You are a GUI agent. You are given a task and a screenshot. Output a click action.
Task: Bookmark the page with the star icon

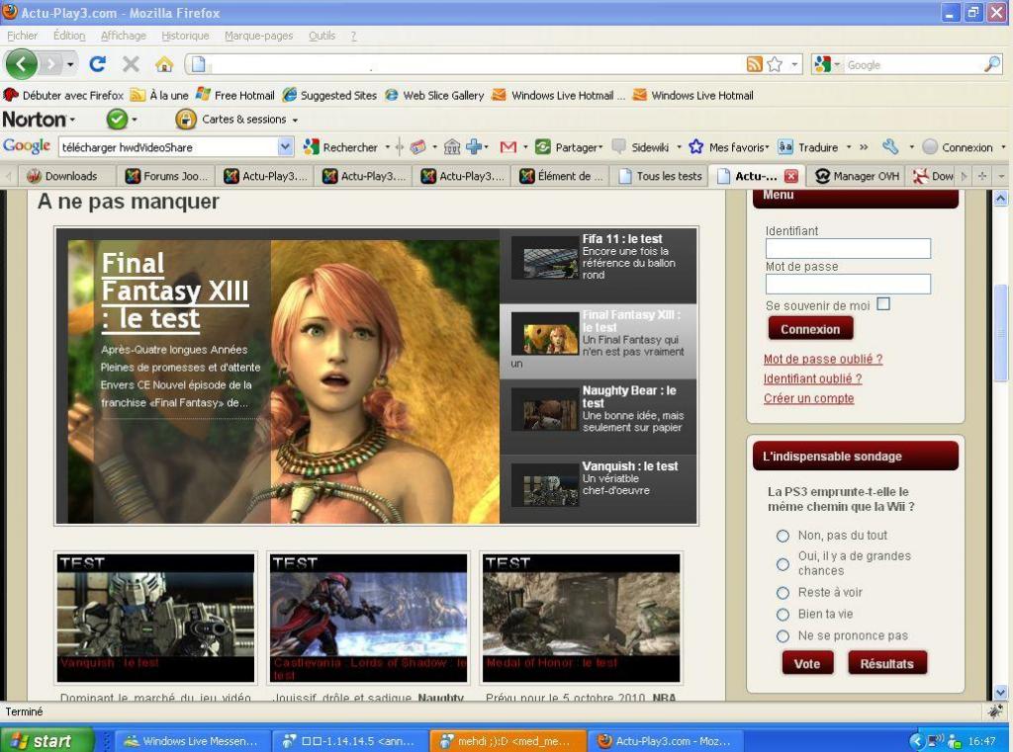775,64
